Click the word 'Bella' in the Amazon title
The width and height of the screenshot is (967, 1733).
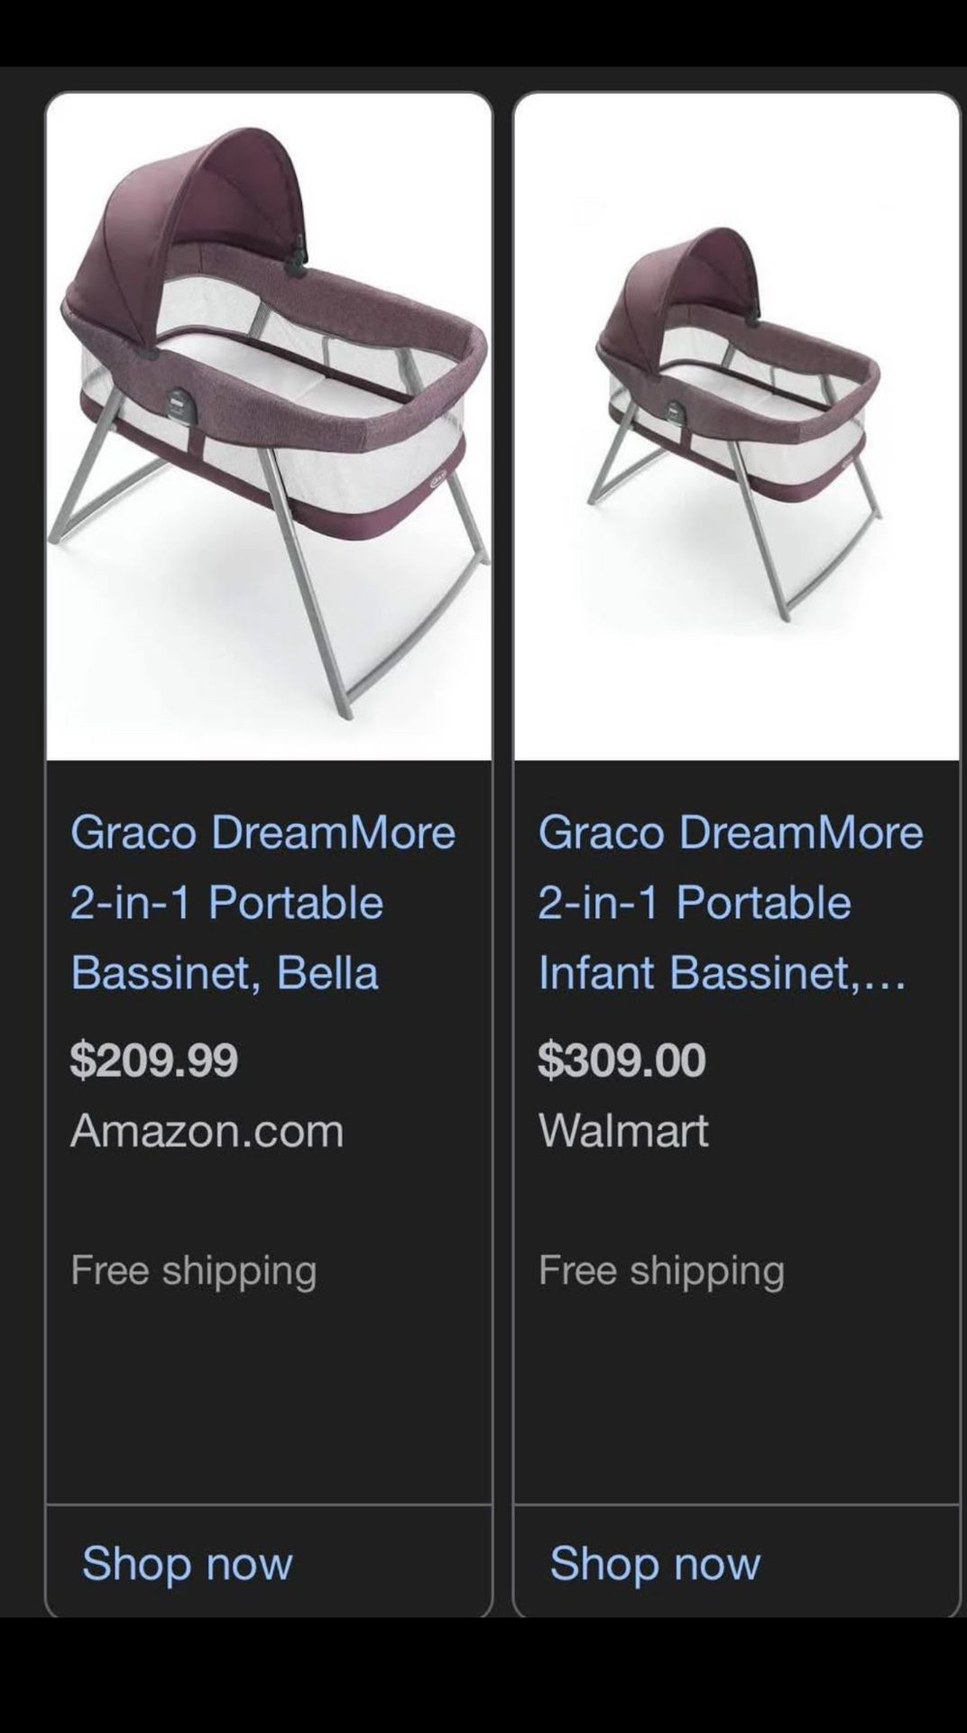click(x=327, y=973)
